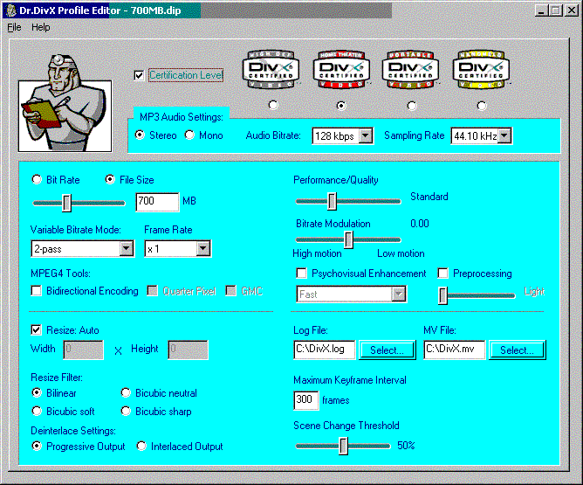Uncheck the Certification Level checkbox
The image size is (583, 485).
139,75
